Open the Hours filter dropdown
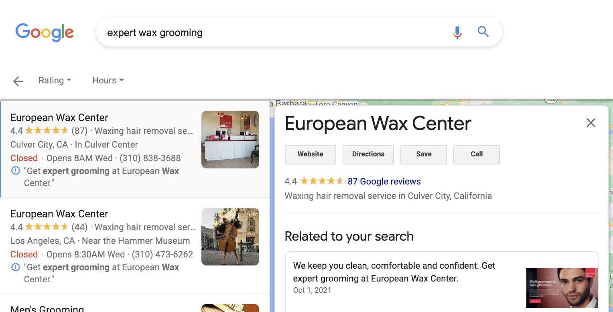Screen dimensions: 613x312 pyautogui.click(x=107, y=80)
